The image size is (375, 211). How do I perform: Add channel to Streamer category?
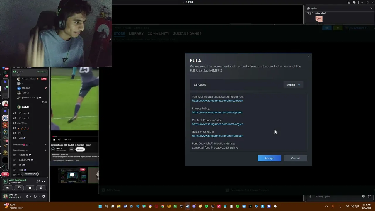45,144
